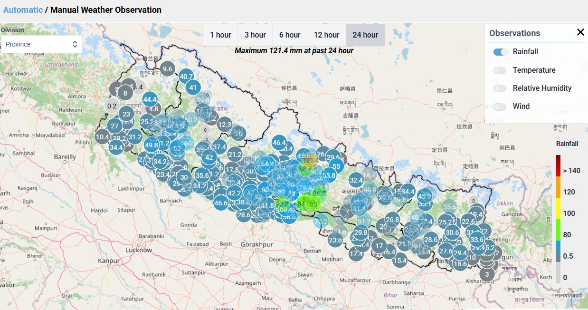Open the 46.6 rainfall marker
This screenshot has height=310, width=588.
[x=221, y=203]
